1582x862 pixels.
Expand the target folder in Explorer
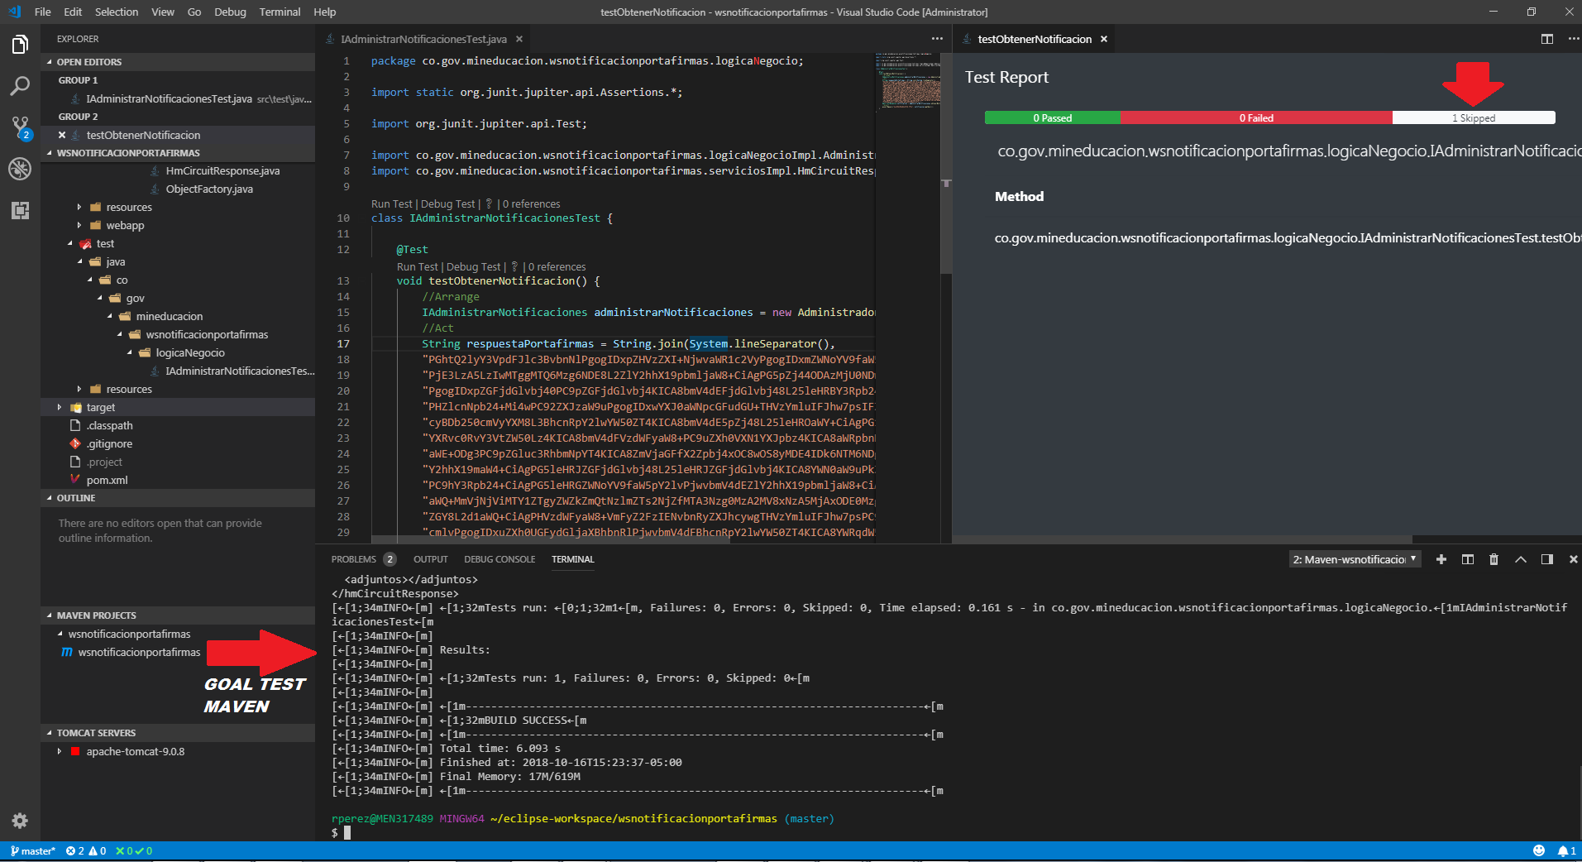59,407
